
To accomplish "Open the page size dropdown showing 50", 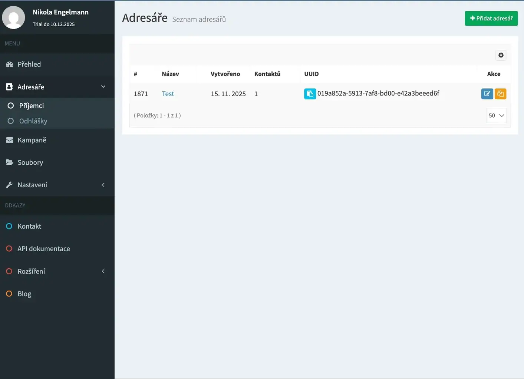I will coord(496,115).
